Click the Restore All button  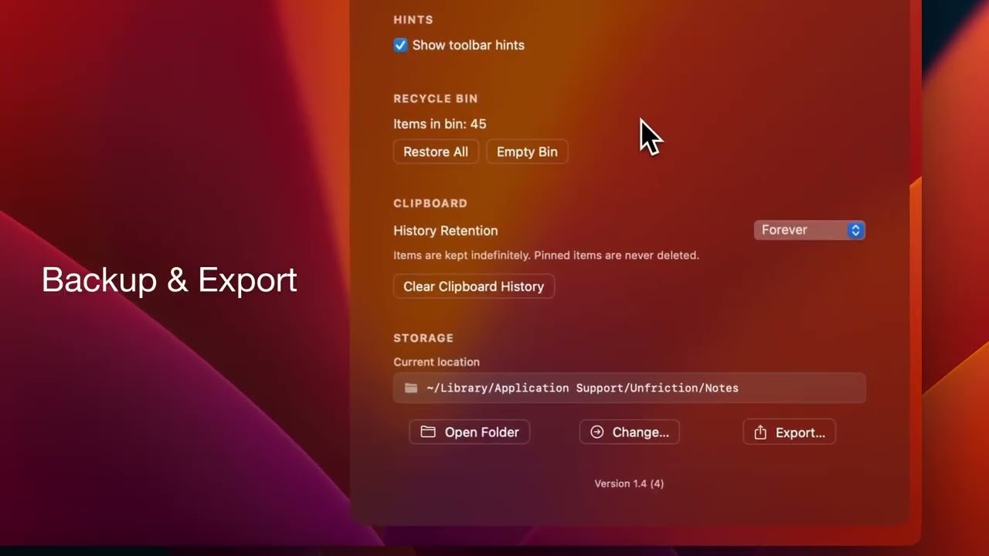coord(436,151)
